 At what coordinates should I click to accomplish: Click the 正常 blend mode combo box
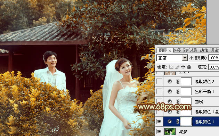point(172,58)
